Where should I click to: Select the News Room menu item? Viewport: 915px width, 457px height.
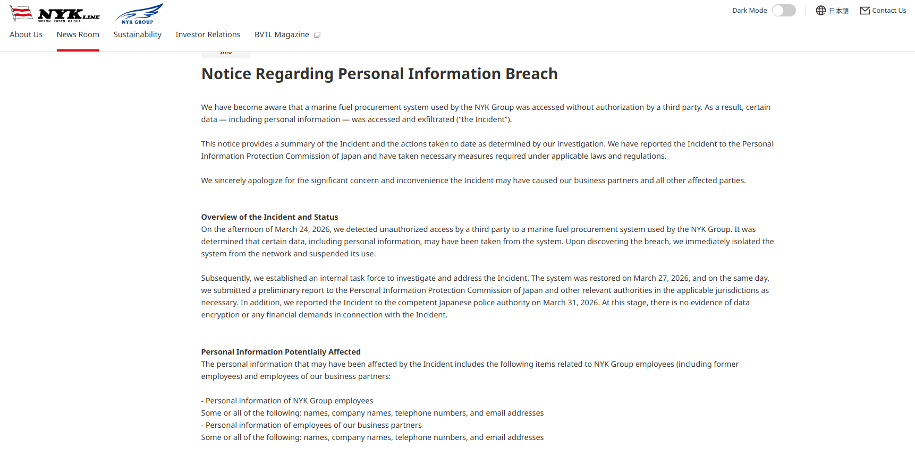(x=78, y=35)
